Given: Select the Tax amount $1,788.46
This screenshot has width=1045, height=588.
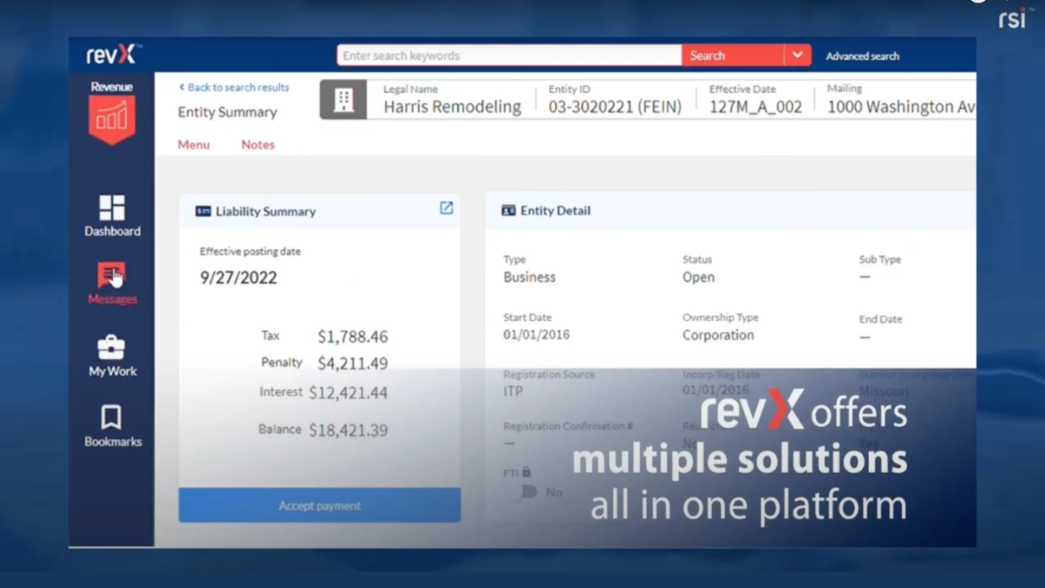Looking at the screenshot, I should [x=353, y=336].
